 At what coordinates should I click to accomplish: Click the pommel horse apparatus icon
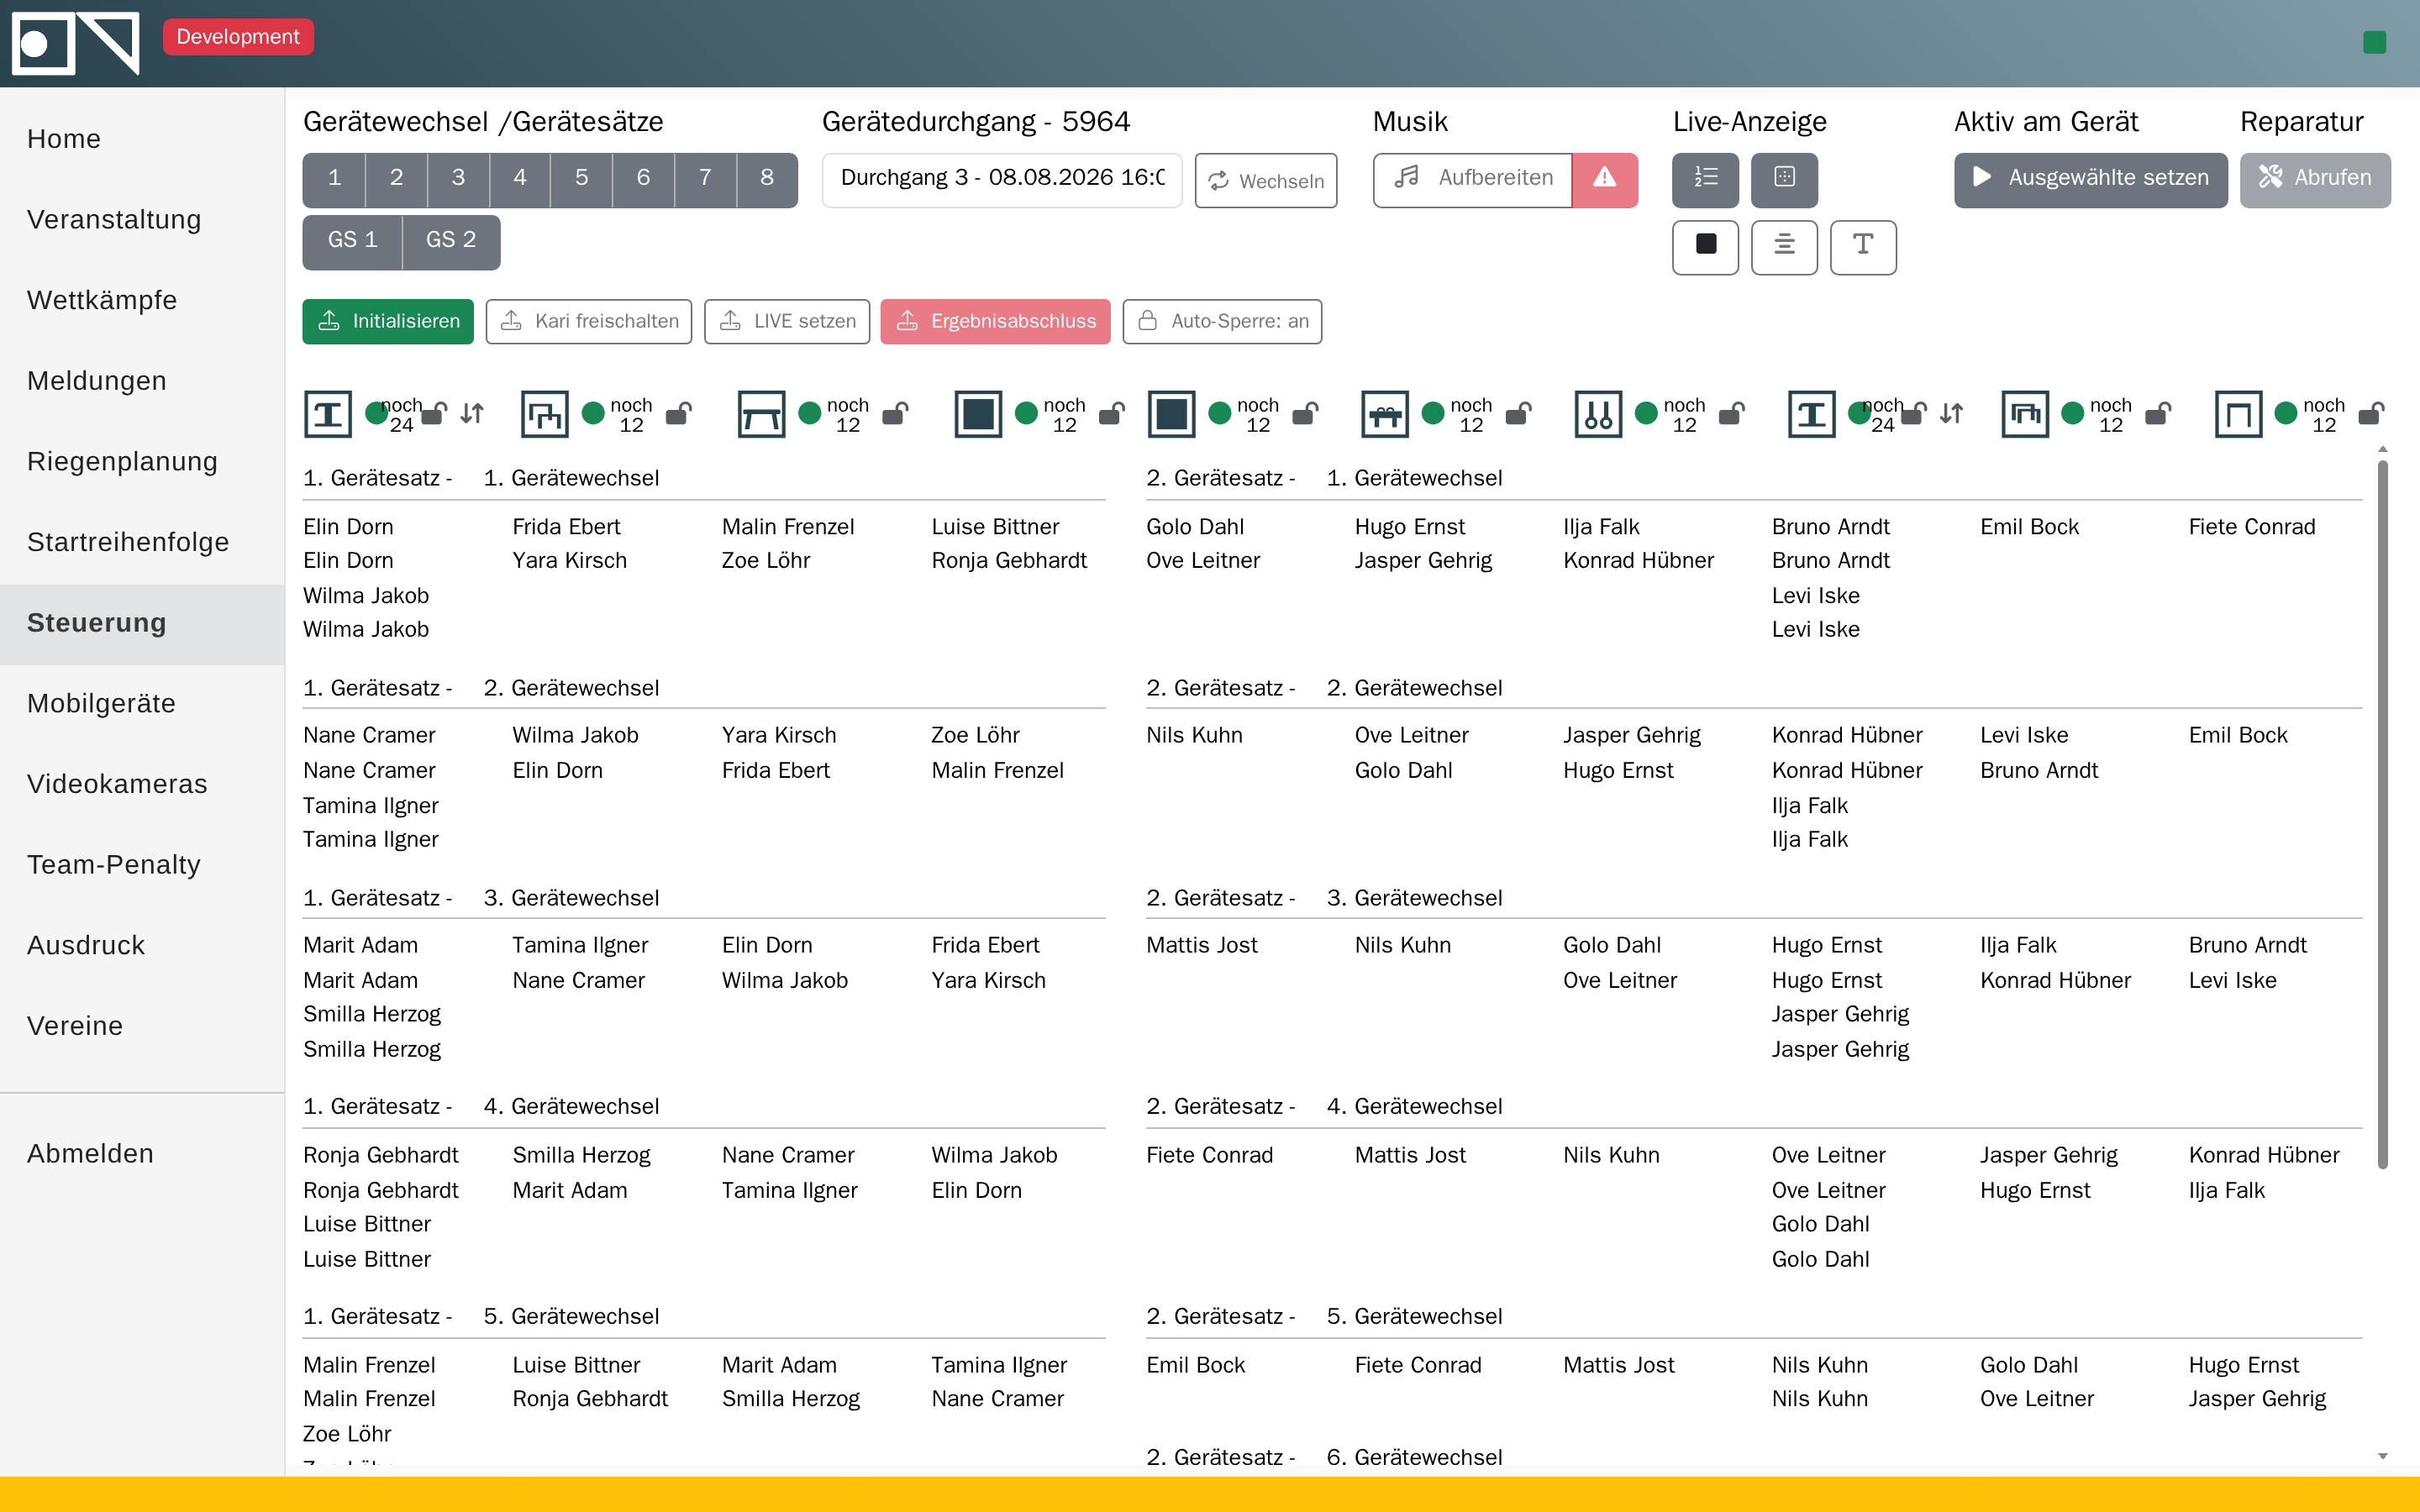pos(1385,414)
